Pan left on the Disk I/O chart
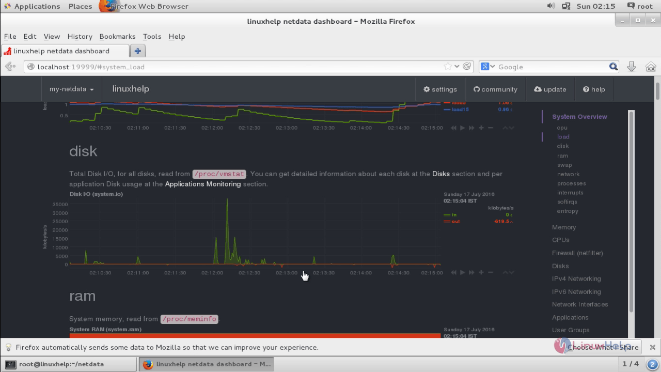This screenshot has height=372, width=661. coord(453,272)
